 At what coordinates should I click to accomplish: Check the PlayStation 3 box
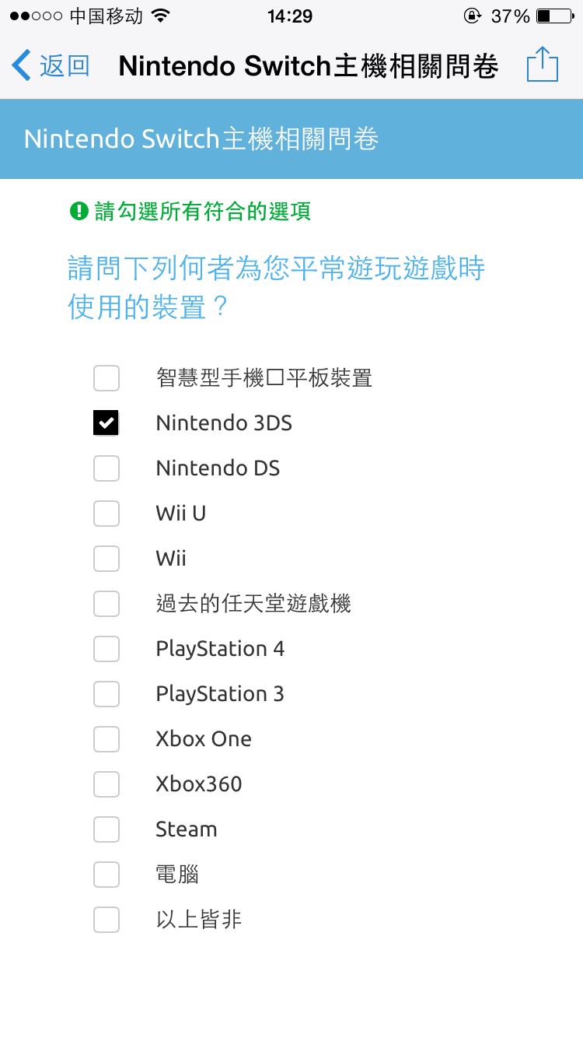106,694
